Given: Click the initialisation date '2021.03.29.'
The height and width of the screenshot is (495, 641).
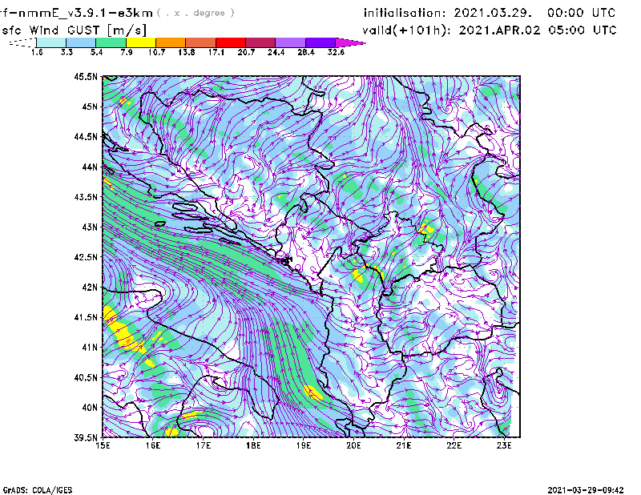Looking at the screenshot, I should pos(493,13).
